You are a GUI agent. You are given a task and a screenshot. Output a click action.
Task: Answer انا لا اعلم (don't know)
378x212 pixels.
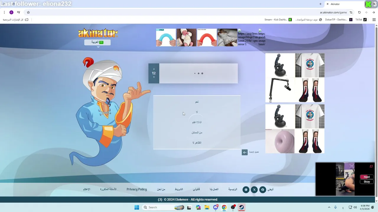click(x=197, y=122)
